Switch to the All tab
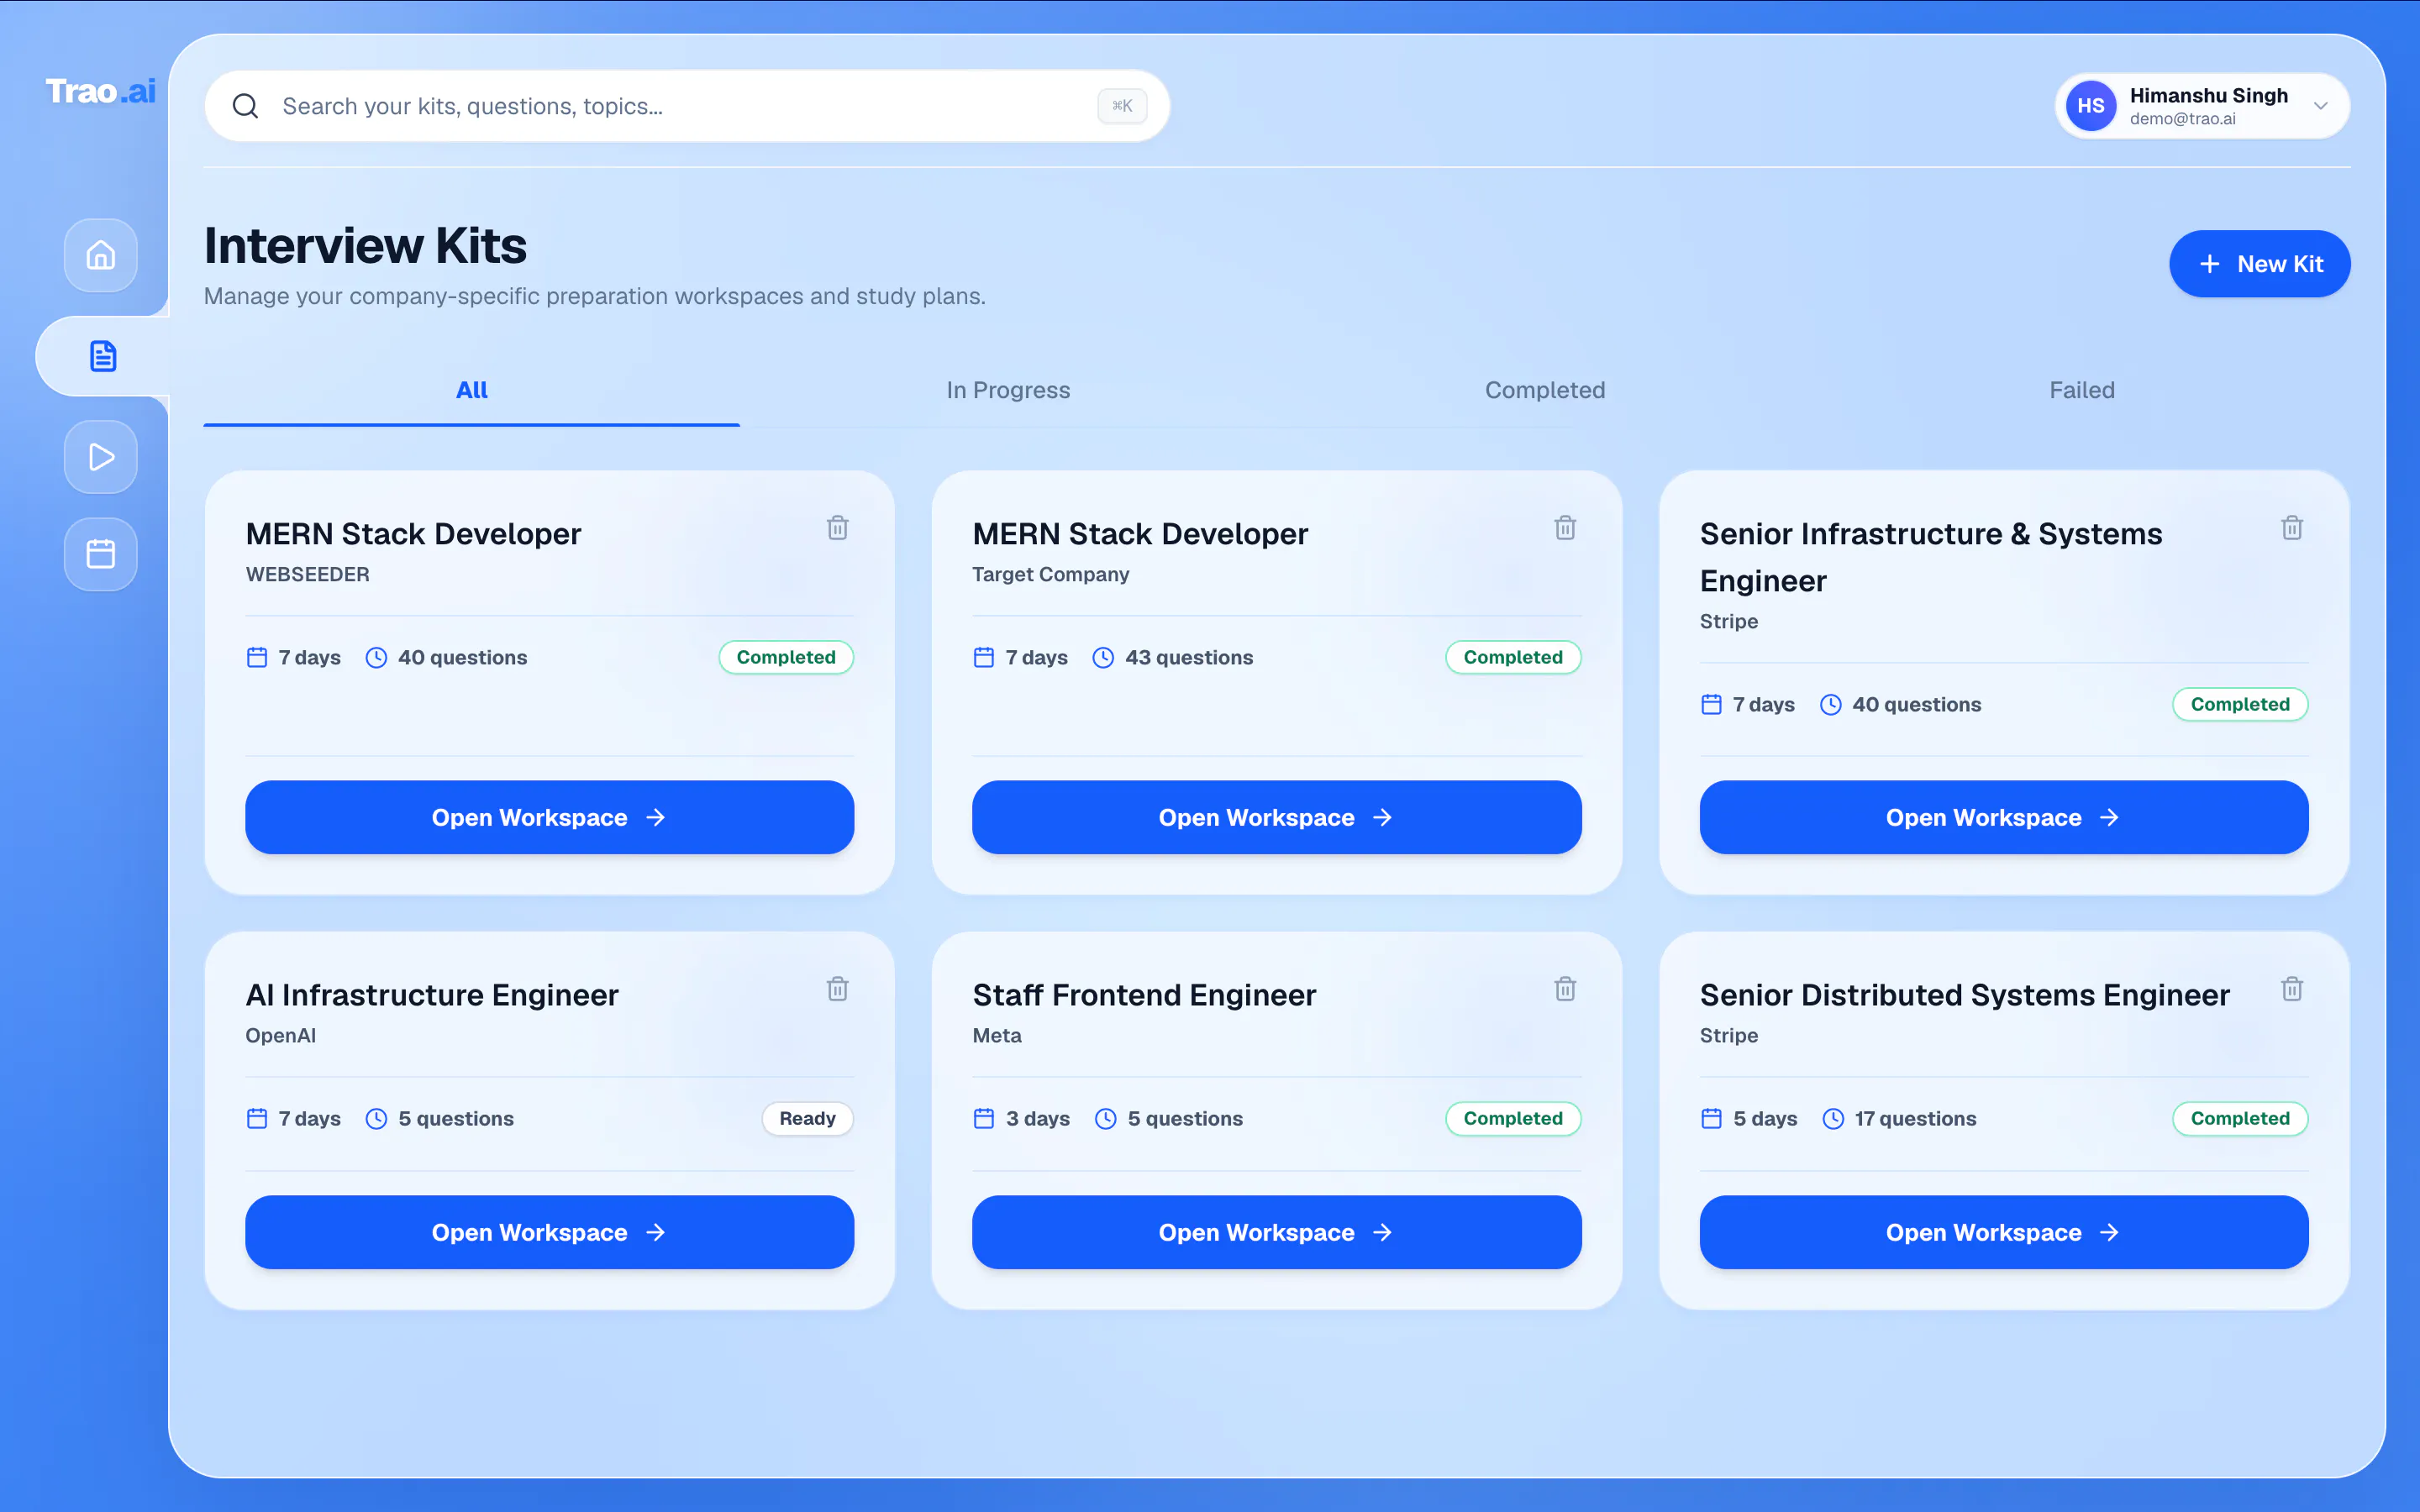The width and height of the screenshot is (2420, 1512). (472, 390)
